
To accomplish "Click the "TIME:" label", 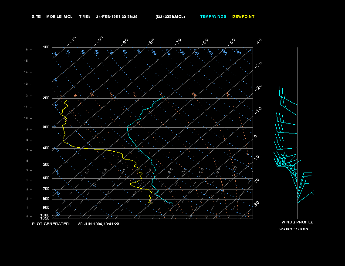I will coord(85,17).
